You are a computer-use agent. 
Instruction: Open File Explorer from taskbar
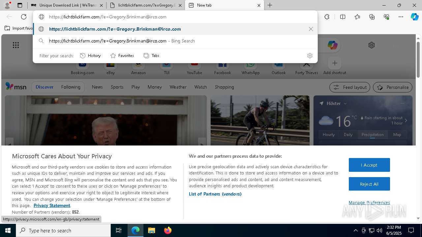[151, 230]
